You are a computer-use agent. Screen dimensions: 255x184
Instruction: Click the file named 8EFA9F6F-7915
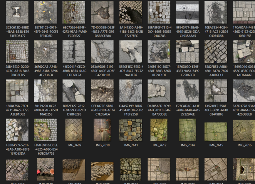coord(159,12)
